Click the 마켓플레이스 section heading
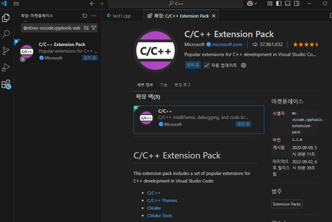This screenshot has height=222, width=332. pos(287,101)
